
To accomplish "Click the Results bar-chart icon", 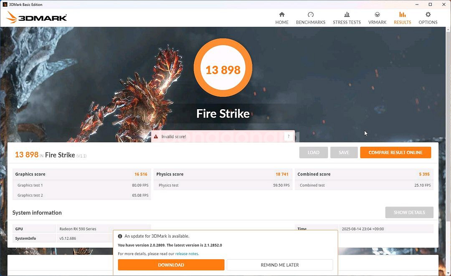I will click(x=403, y=14).
